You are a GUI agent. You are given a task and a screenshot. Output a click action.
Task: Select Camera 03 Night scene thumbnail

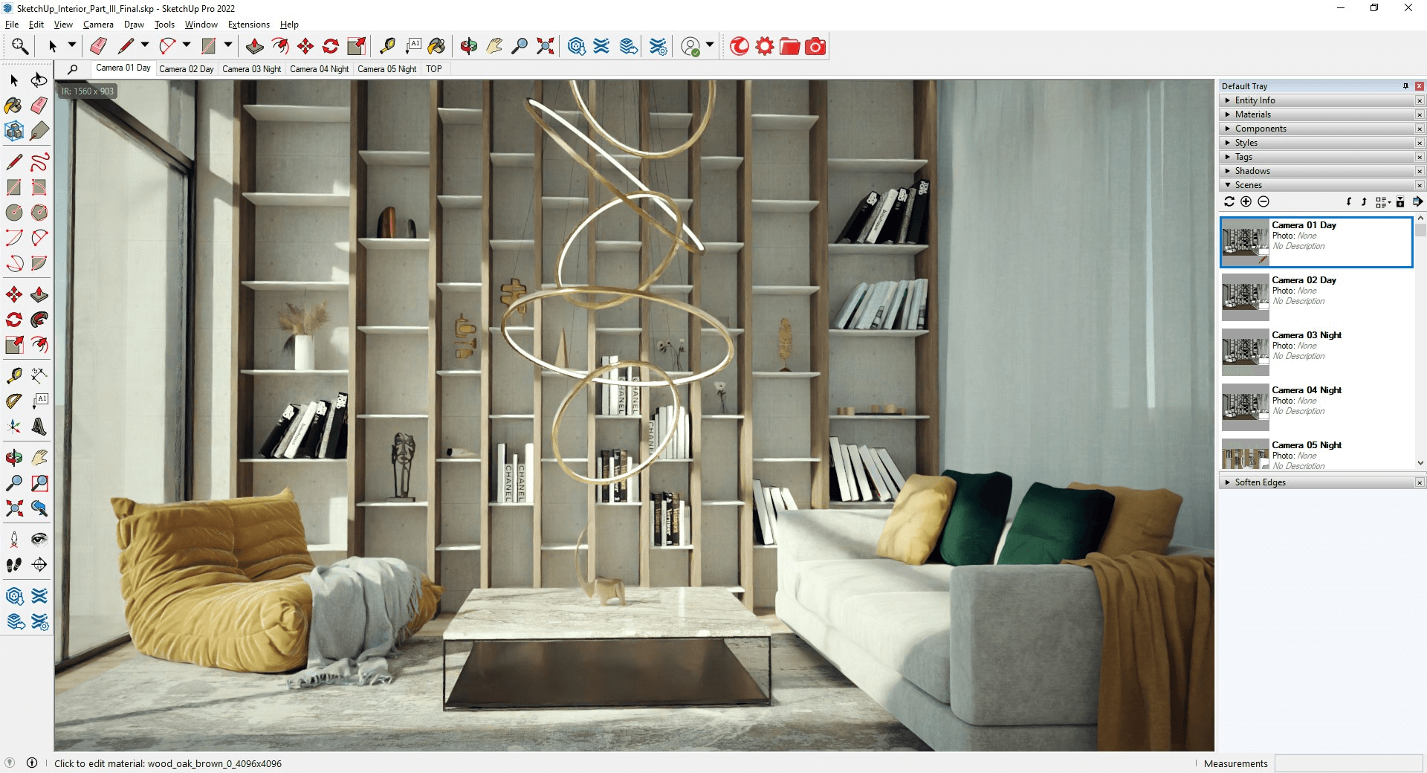point(1246,352)
